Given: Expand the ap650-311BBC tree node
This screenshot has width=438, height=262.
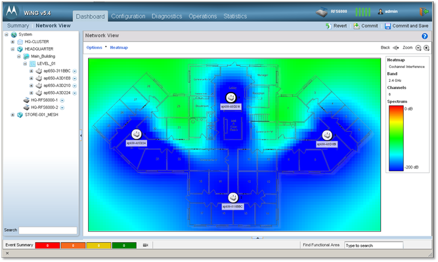Looking at the screenshot, I should (x=32, y=71).
